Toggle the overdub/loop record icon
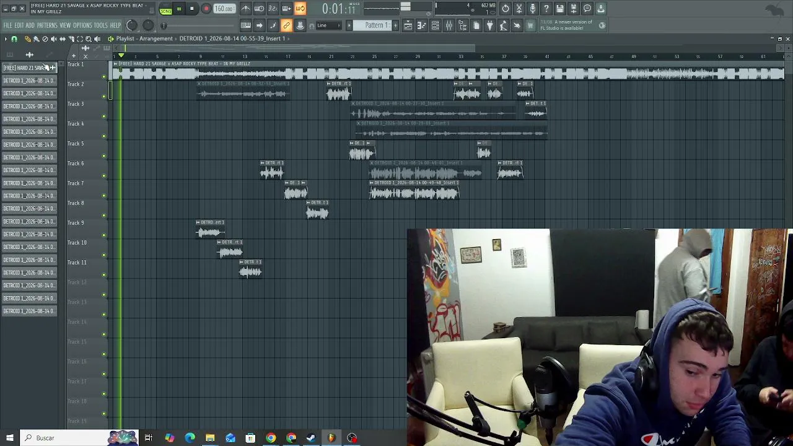Image resolution: width=793 pixels, height=446 pixels. 287,9
